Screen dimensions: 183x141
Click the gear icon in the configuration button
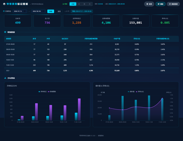[147, 4]
